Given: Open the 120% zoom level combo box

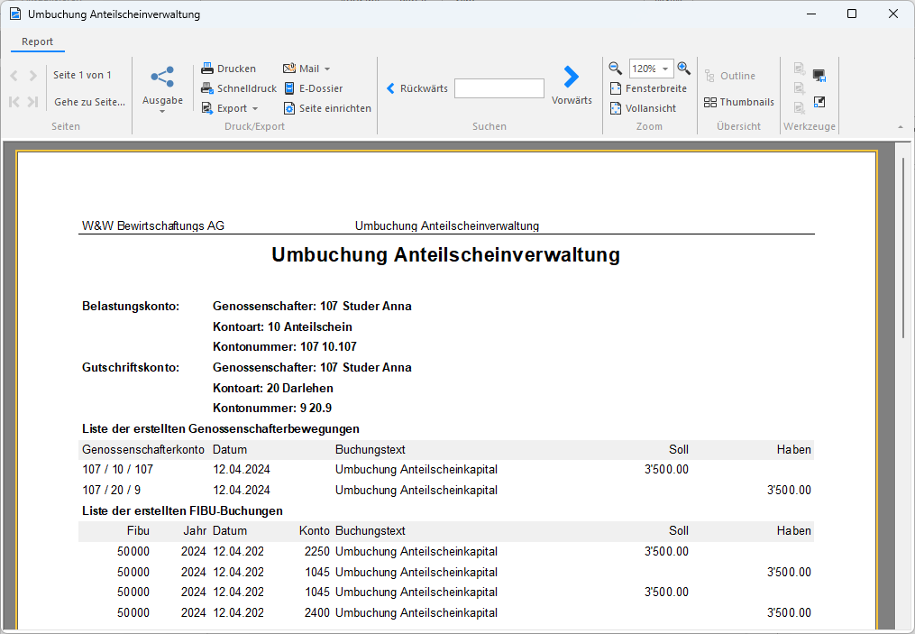Looking at the screenshot, I should click(x=651, y=69).
